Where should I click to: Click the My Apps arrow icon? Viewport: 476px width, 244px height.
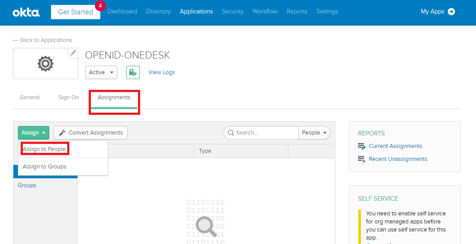(451, 12)
